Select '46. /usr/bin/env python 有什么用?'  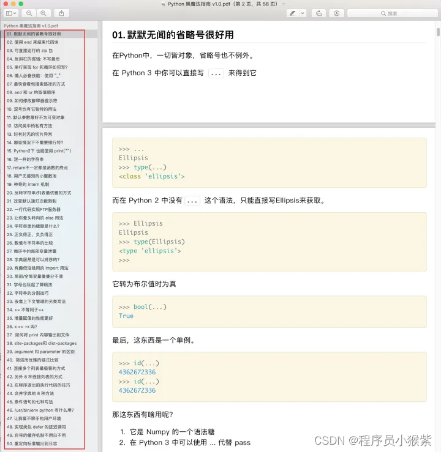pos(40,410)
